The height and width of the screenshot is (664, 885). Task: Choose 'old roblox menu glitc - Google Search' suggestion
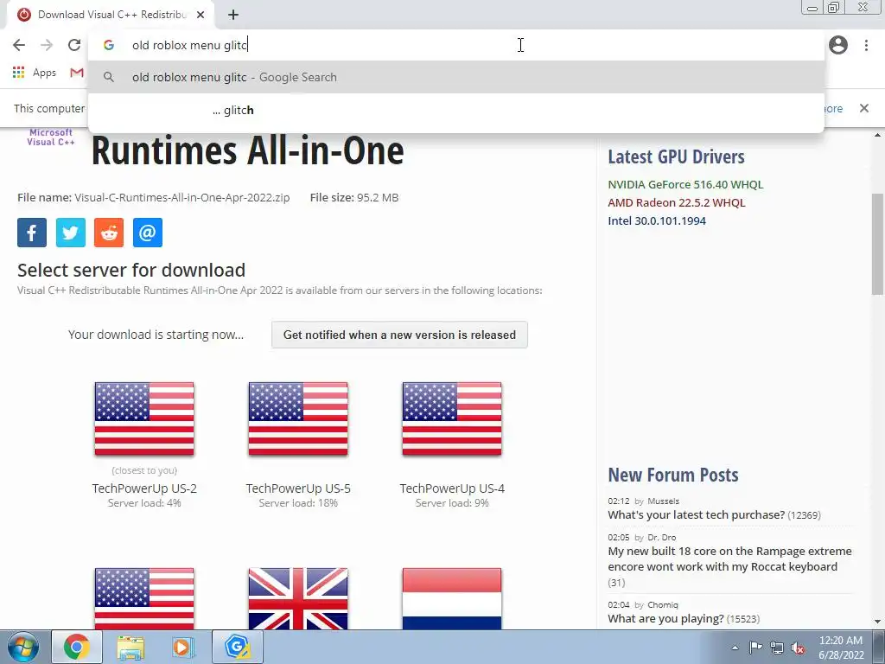[456, 77]
